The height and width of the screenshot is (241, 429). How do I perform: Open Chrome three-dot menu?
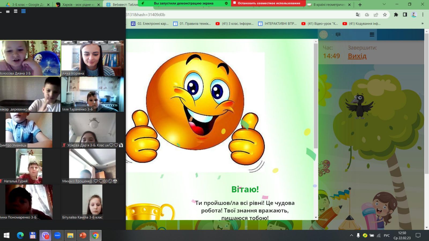tap(423, 15)
